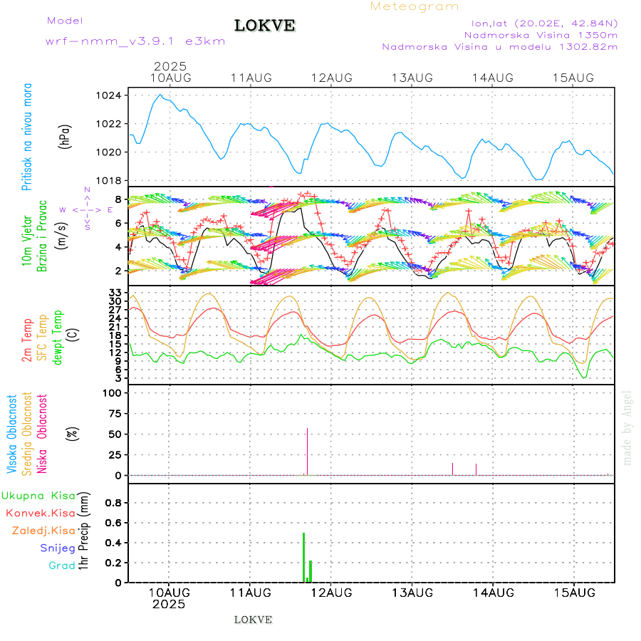The height and width of the screenshot is (641, 641).
Task: Click the Nadmorska Visina 1350m text
Action: pyautogui.click(x=541, y=35)
